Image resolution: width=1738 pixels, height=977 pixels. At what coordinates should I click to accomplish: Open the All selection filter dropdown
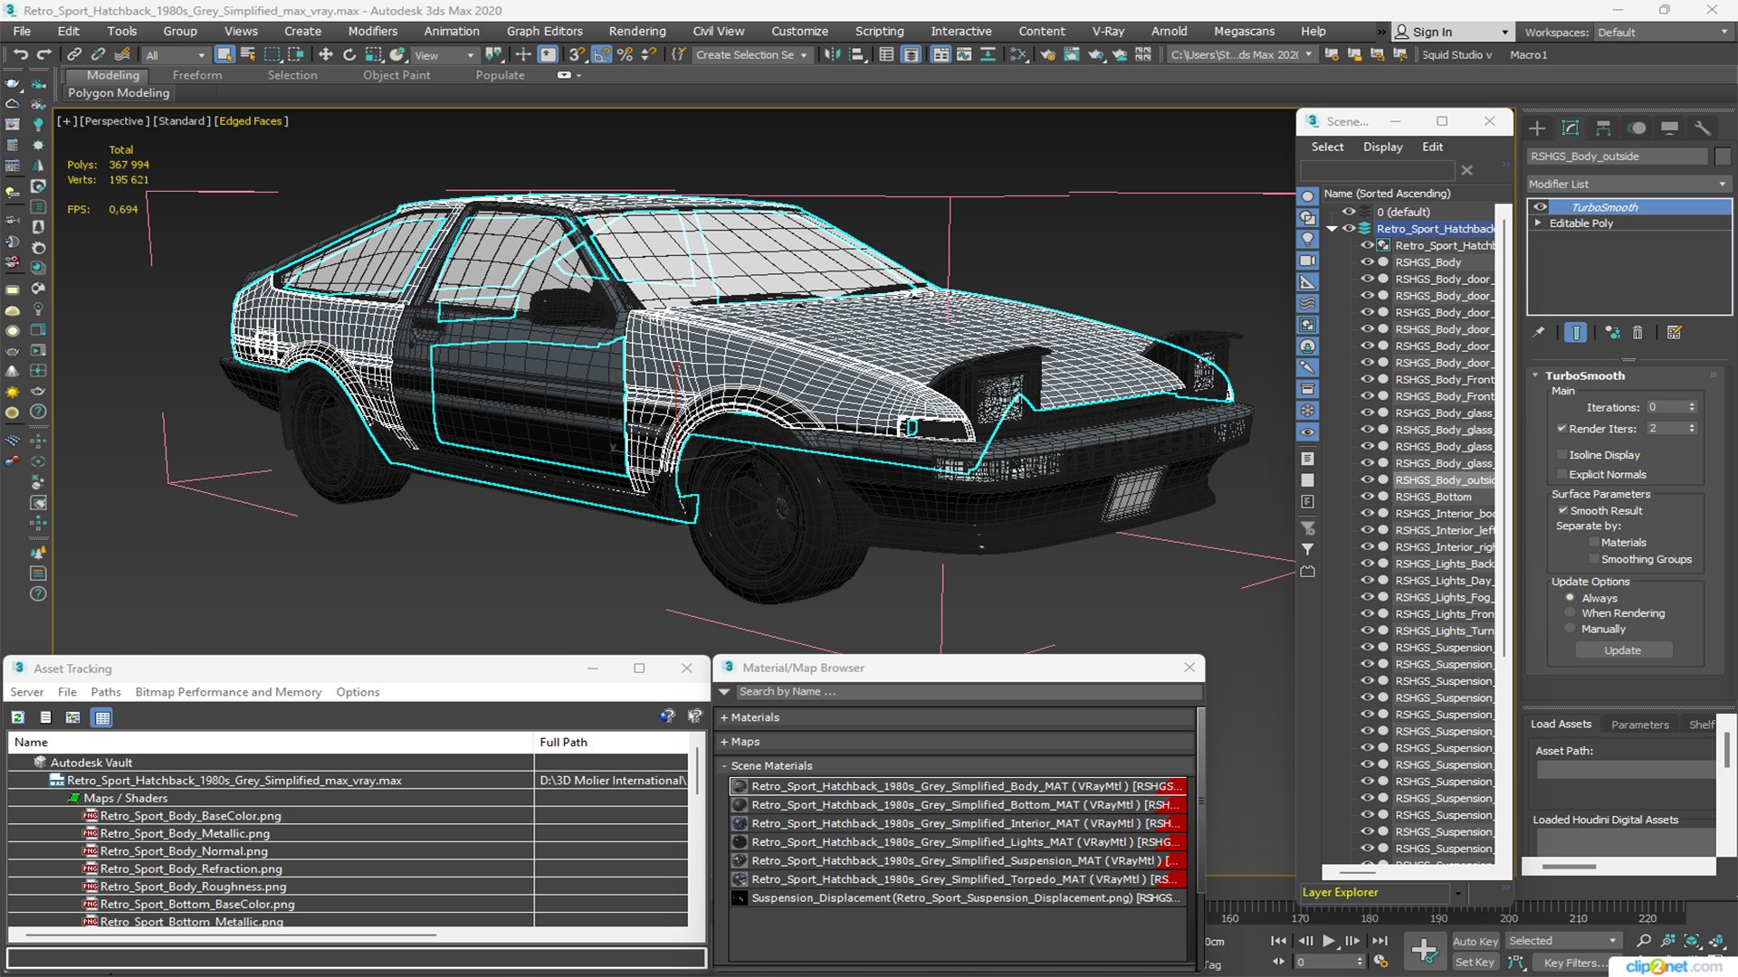[x=176, y=55]
